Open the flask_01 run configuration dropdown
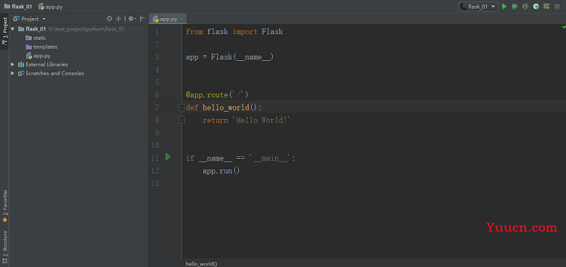Viewport: 566px width, 267px height. tap(478, 7)
